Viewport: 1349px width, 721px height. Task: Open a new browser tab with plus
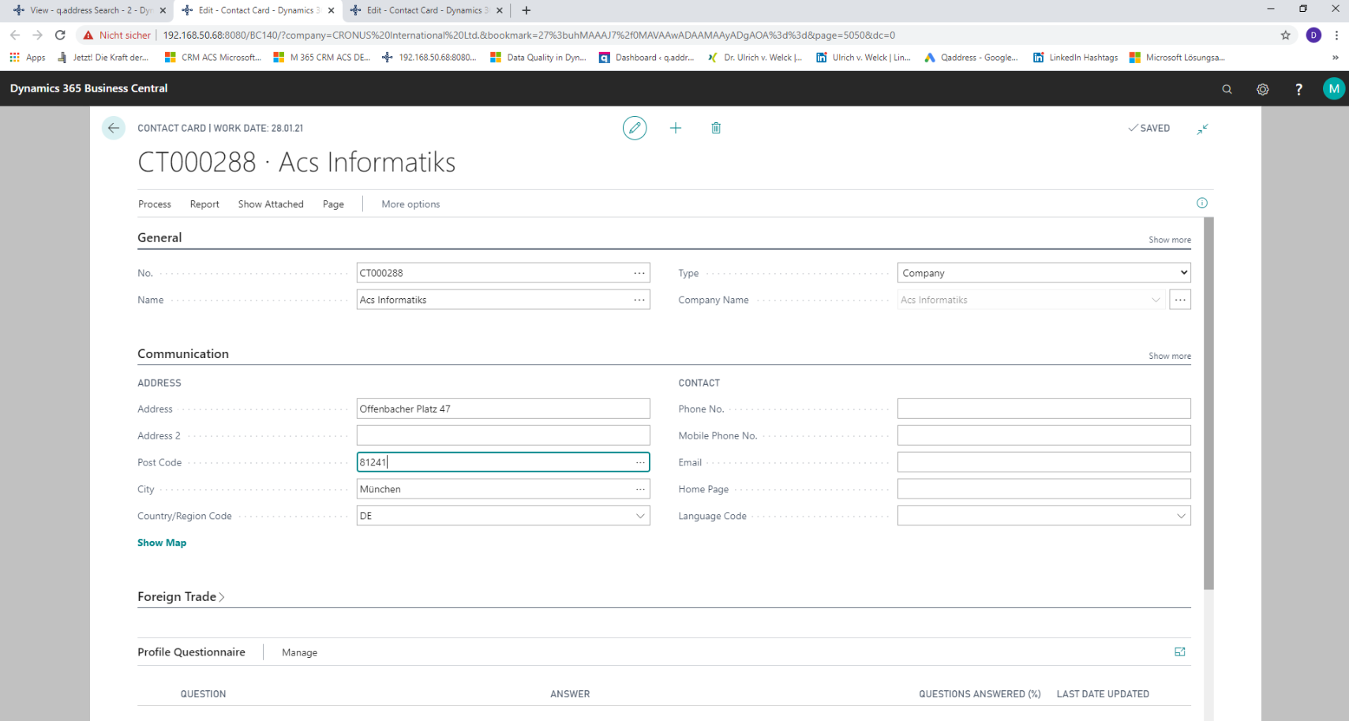[x=526, y=10]
